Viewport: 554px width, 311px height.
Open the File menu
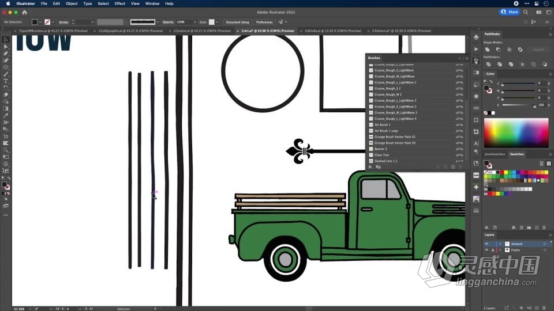pos(44,3)
